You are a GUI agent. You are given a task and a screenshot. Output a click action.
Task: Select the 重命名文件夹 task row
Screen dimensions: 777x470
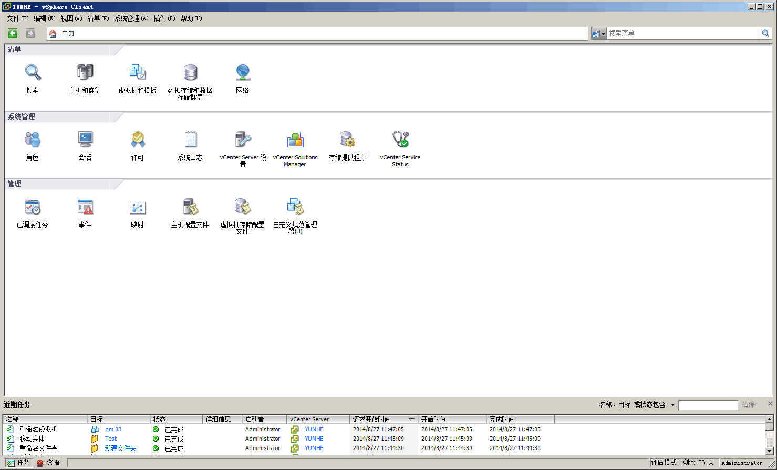click(385, 448)
